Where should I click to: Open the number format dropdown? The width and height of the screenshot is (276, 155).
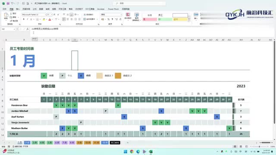pyautogui.click(x=121, y=15)
